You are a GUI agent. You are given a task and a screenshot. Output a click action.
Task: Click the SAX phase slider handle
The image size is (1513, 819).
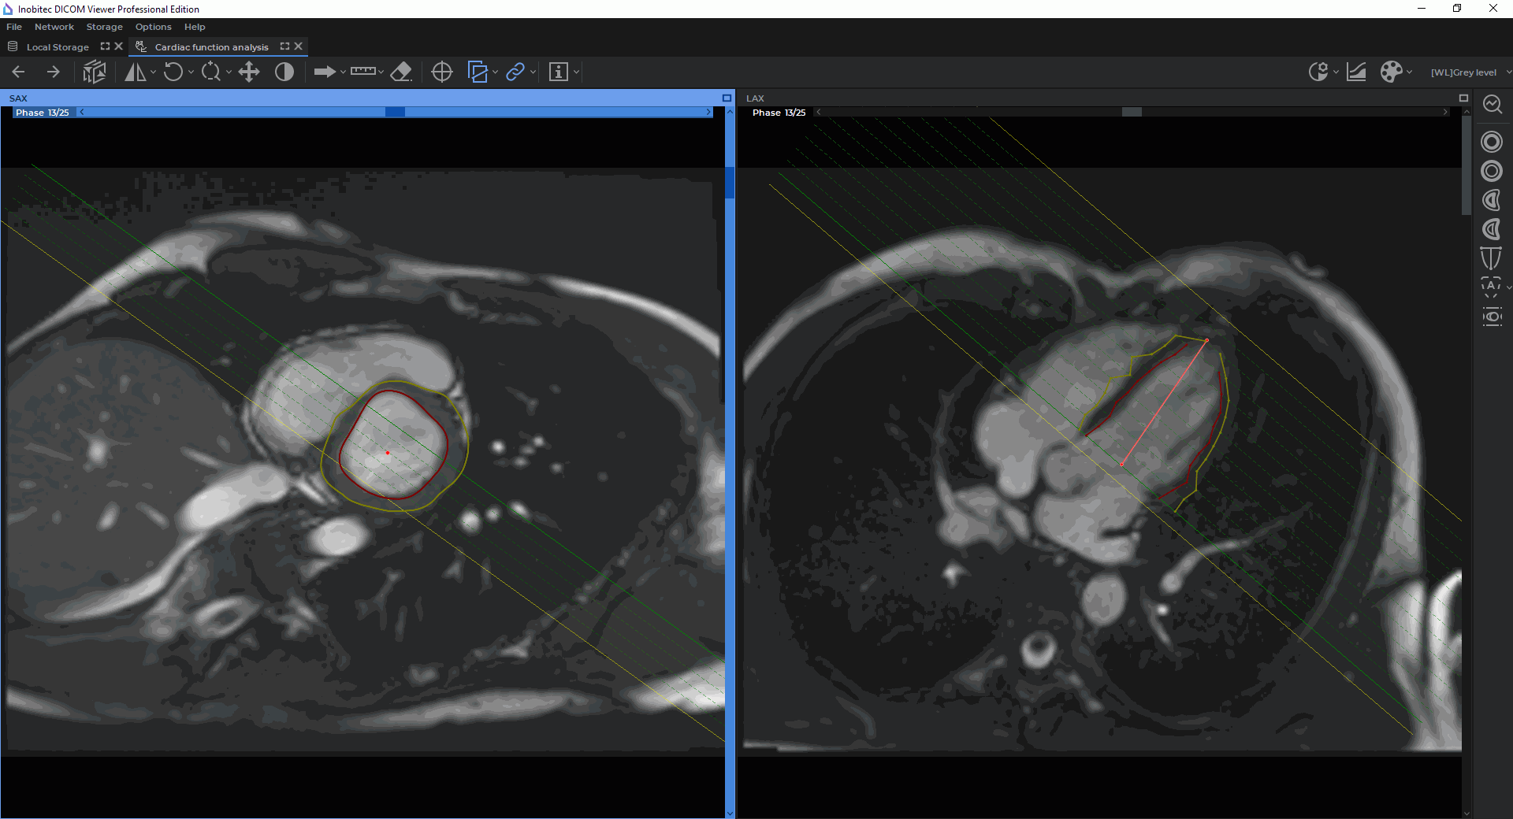tap(395, 113)
